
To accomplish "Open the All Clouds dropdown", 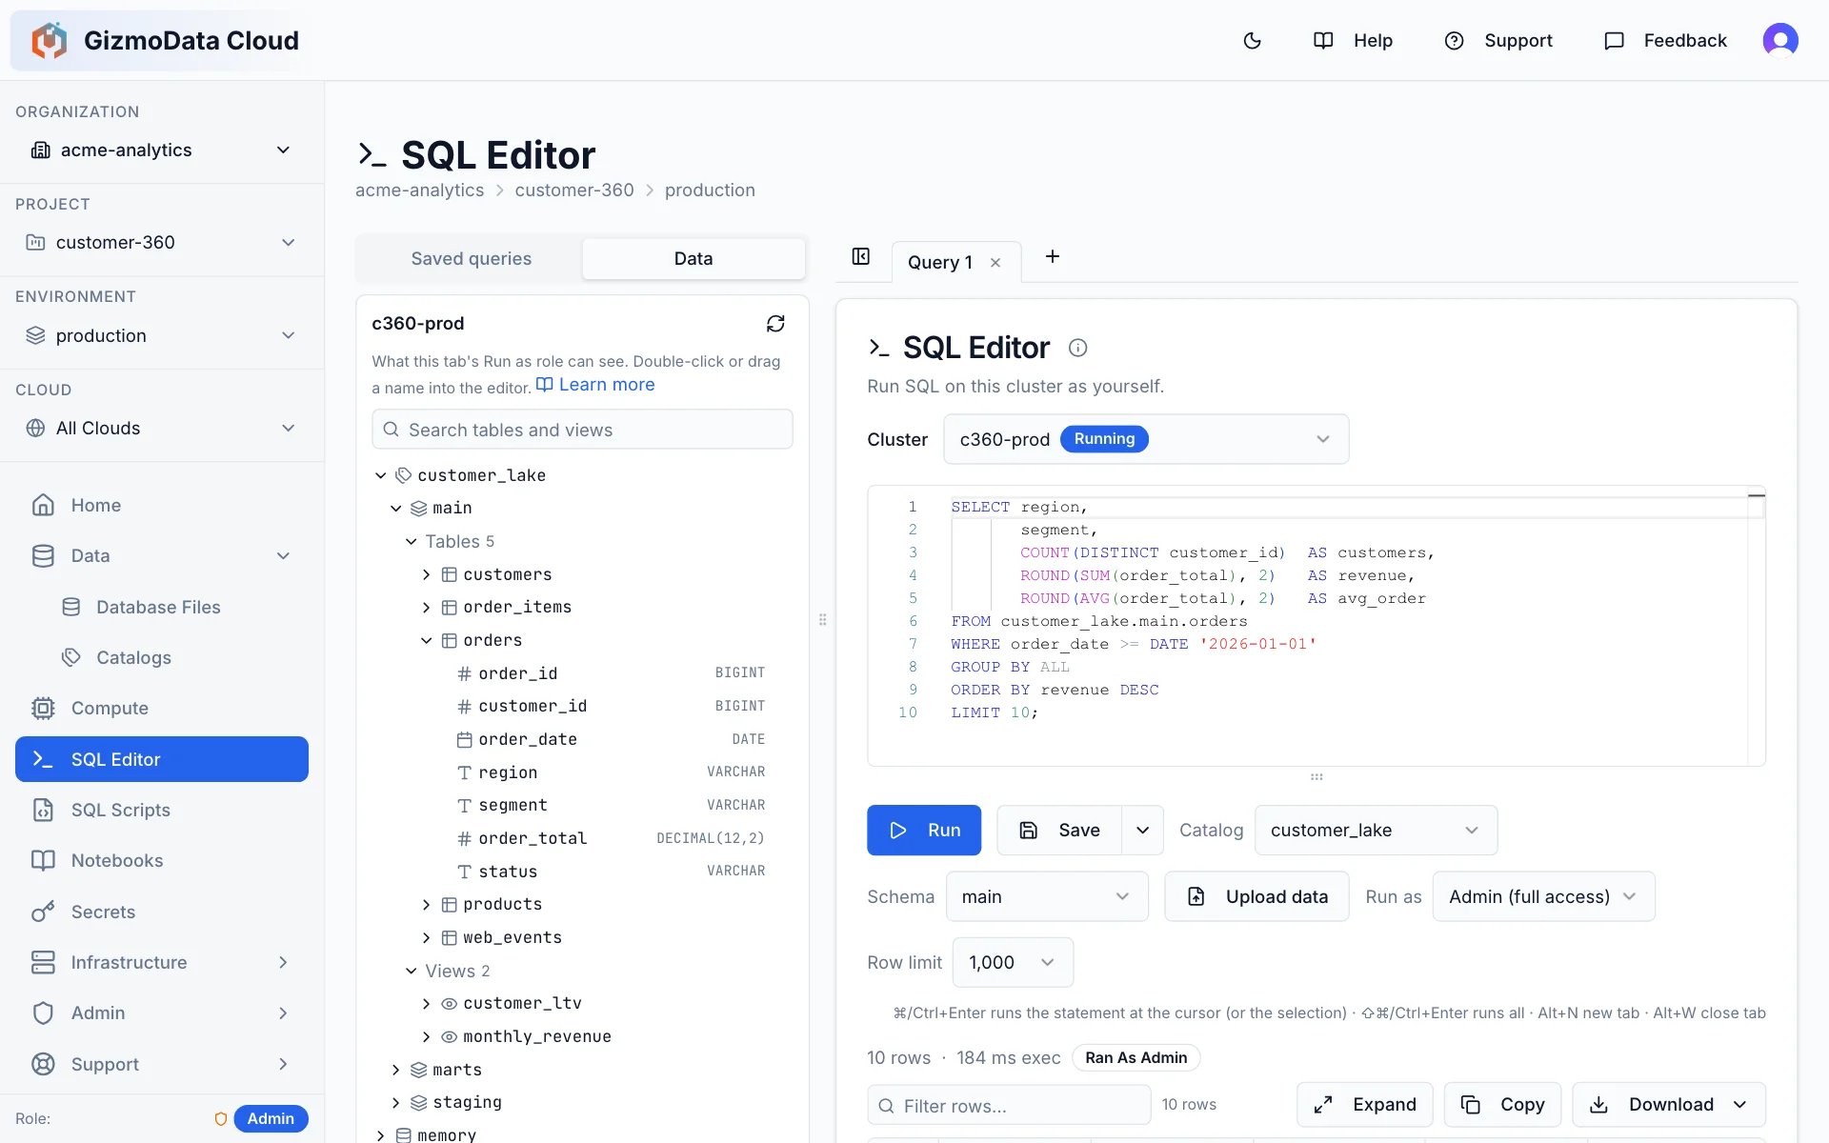I will [x=162, y=428].
